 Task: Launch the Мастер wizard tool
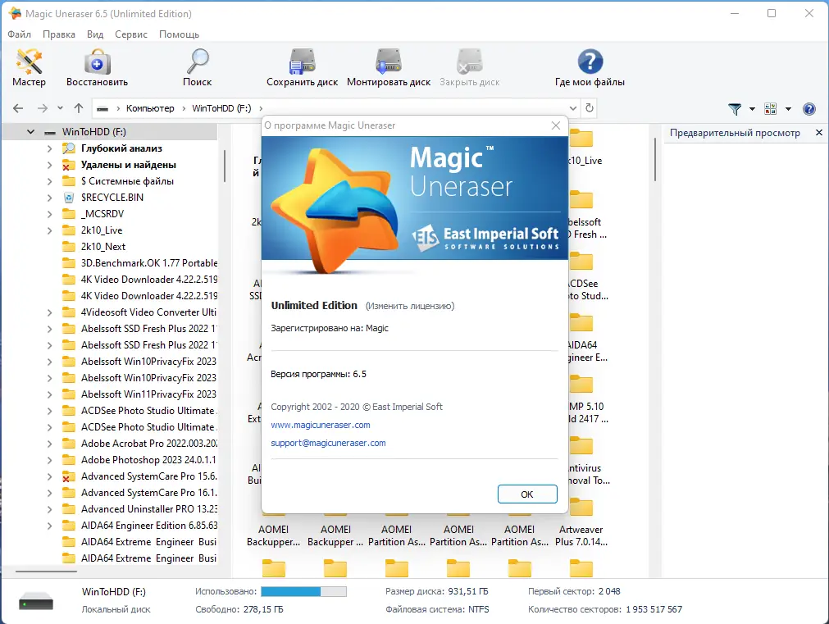[29, 68]
